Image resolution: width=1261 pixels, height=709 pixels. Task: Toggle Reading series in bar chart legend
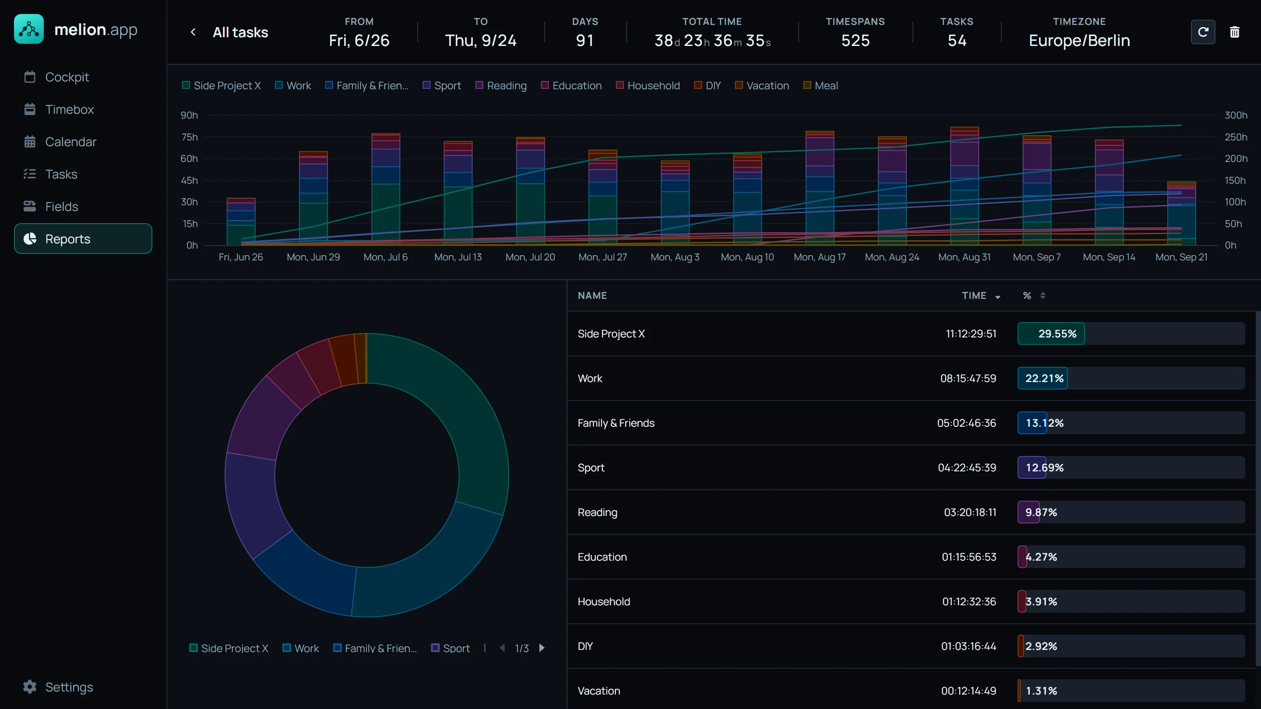pos(501,85)
